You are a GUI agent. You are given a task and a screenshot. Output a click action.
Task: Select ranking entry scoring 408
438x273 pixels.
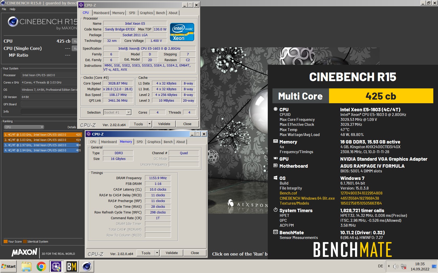43,145
